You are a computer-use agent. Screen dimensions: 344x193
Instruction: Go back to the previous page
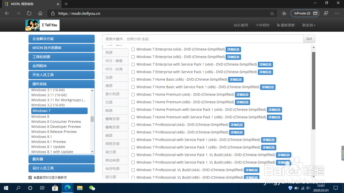coord(7,13)
